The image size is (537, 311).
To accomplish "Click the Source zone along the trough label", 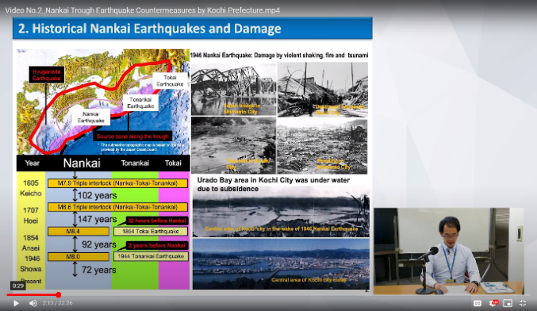I will pyautogui.click(x=132, y=136).
